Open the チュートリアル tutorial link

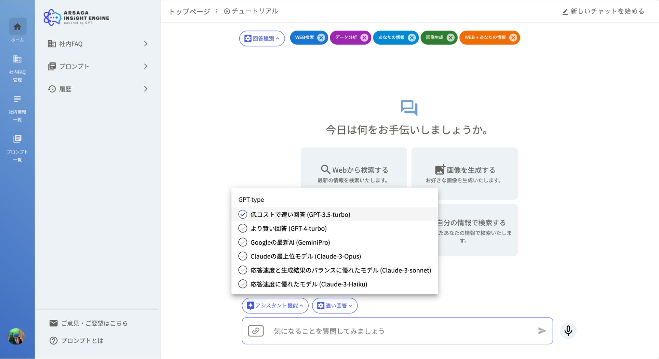tap(251, 11)
